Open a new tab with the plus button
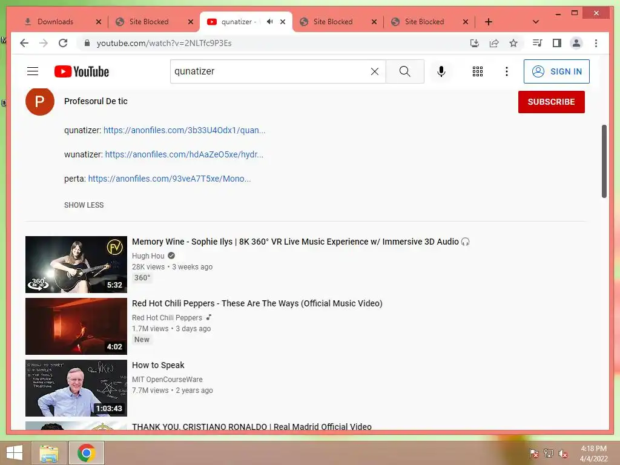This screenshot has width=620, height=465. point(489,22)
